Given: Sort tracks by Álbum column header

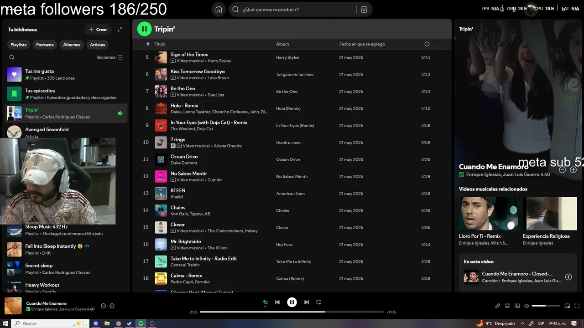Looking at the screenshot, I should tap(282, 44).
